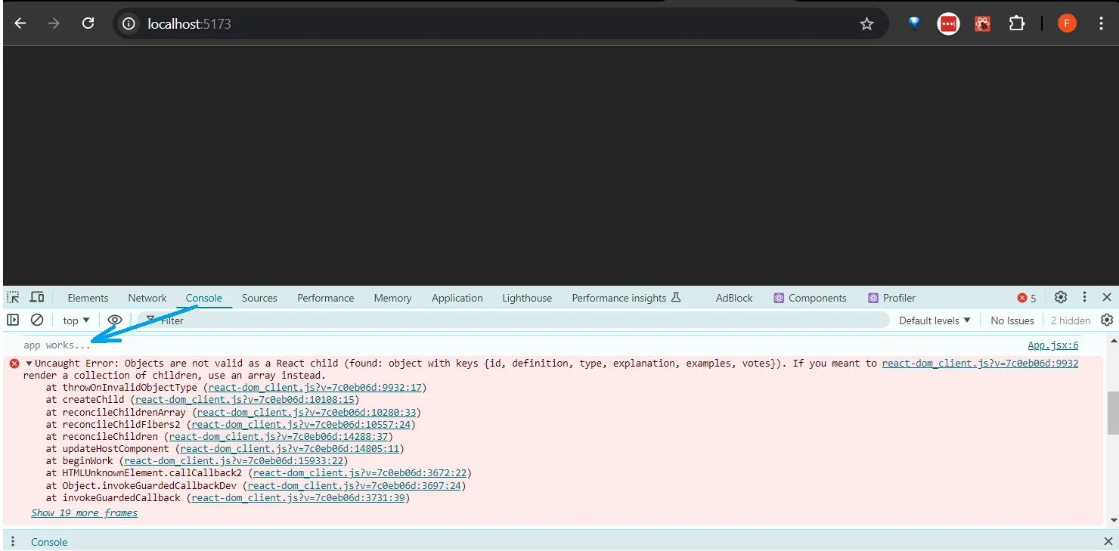Open the DevTools customize three-dot menu
Screen dimensions: 1119x551
1084,297
